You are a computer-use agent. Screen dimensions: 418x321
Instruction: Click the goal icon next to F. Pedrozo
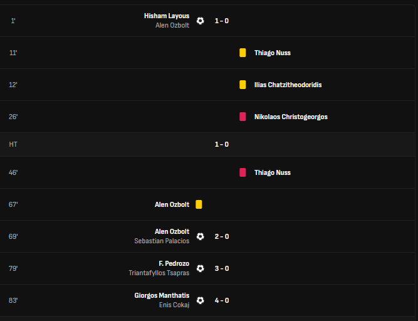tap(200, 268)
